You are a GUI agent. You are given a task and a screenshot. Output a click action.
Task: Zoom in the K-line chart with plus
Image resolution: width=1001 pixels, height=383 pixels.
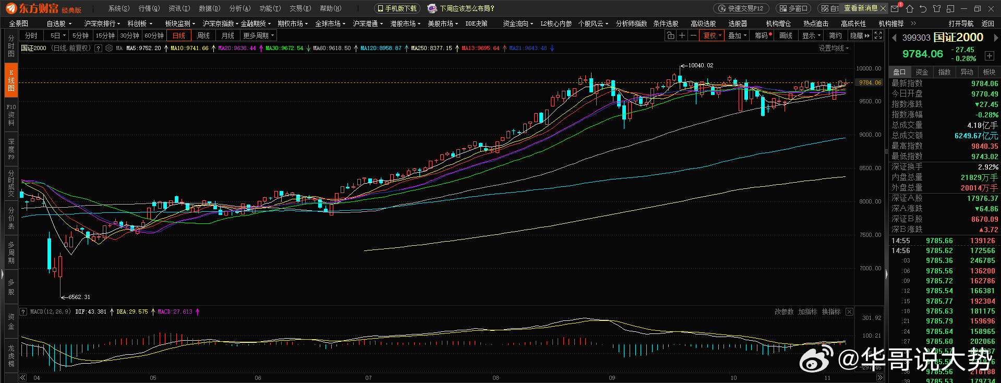(x=682, y=35)
